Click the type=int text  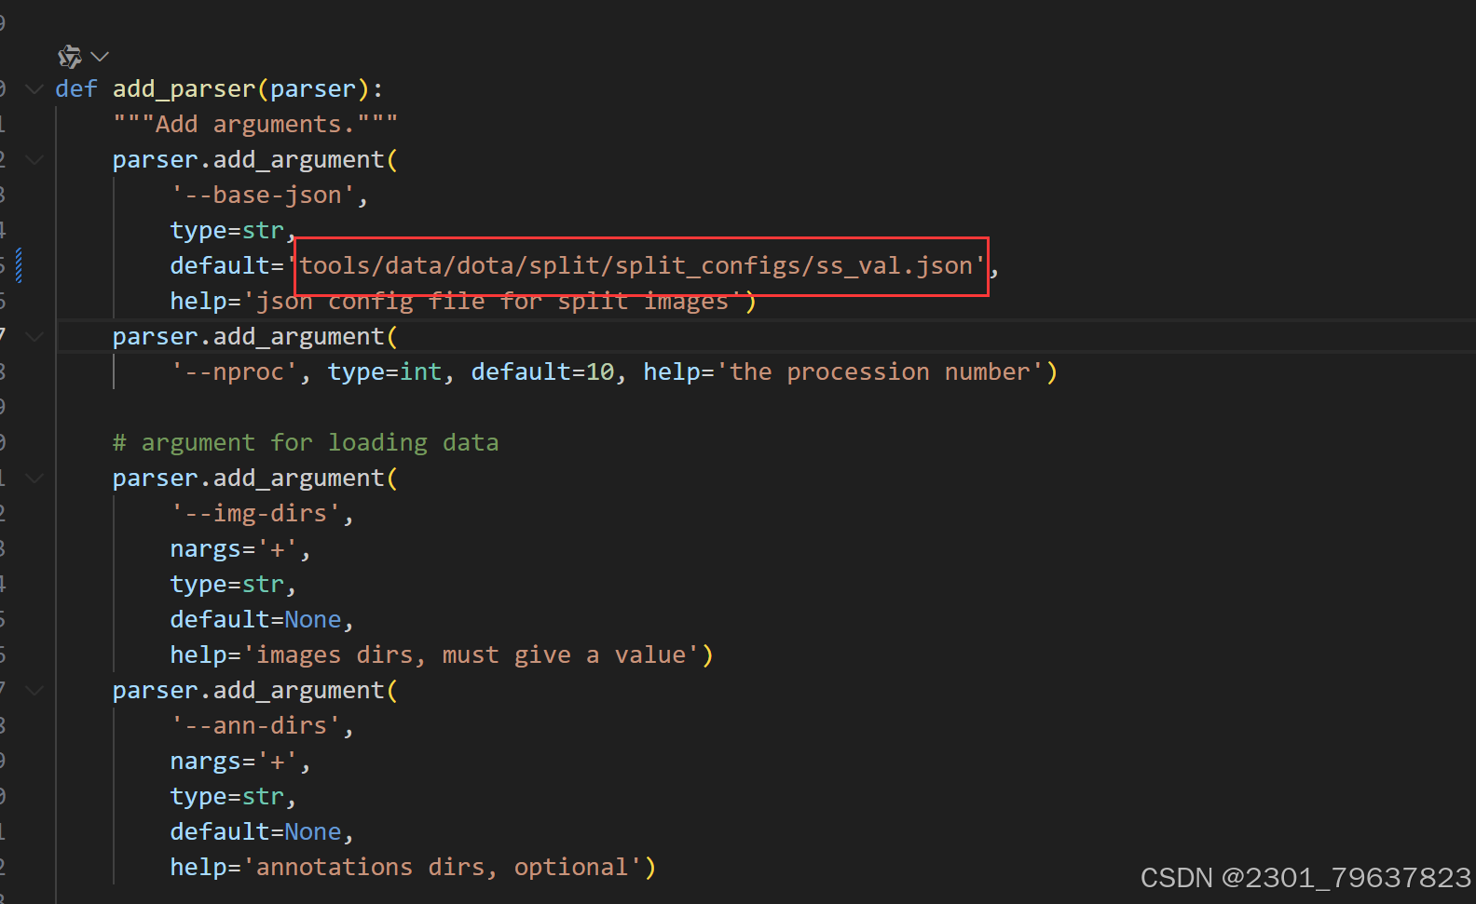click(x=384, y=372)
